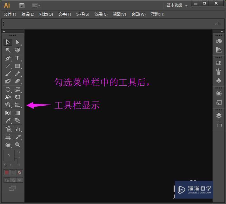Pick the Eyedropper tool
The height and width of the screenshot is (204, 226).
pyautogui.click(x=8, y=121)
